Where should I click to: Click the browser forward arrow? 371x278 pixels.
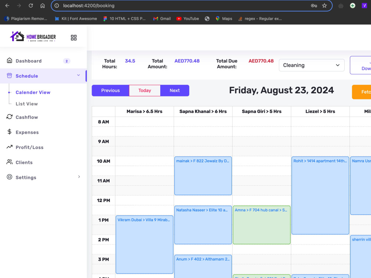[19, 6]
